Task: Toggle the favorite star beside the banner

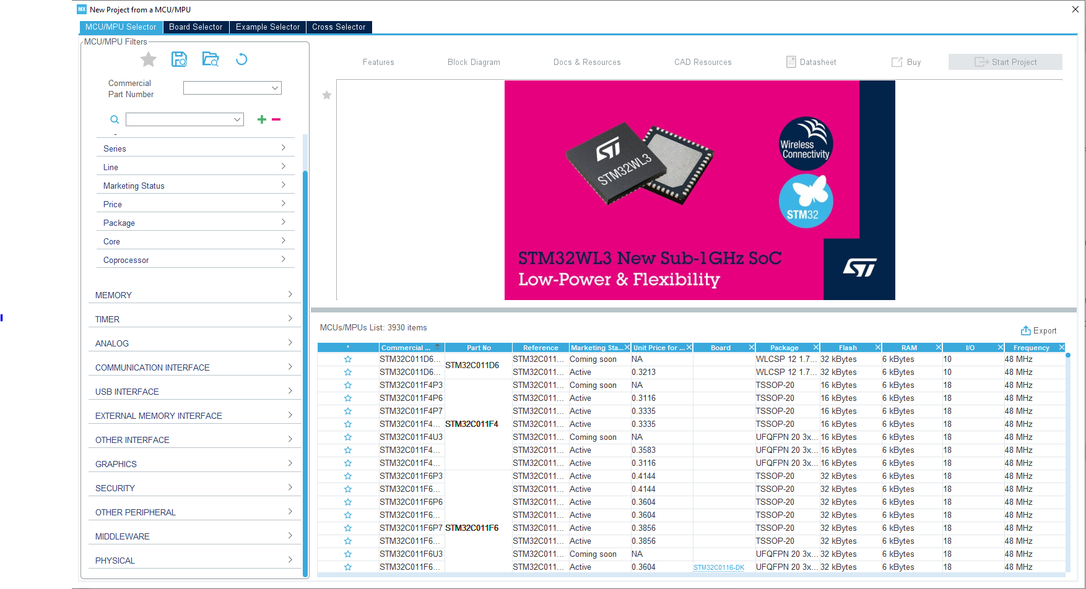Action: [327, 95]
